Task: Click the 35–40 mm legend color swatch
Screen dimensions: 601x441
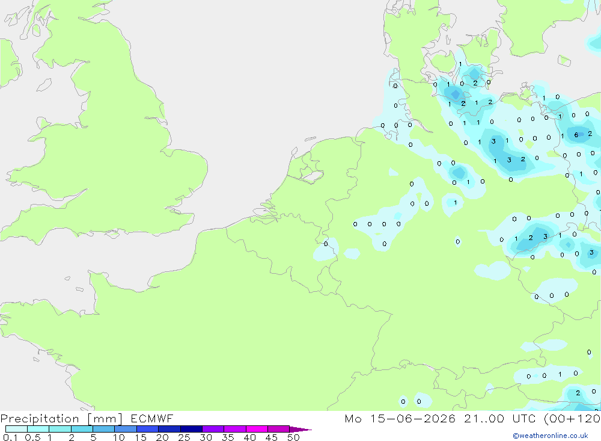Action: [235, 429]
